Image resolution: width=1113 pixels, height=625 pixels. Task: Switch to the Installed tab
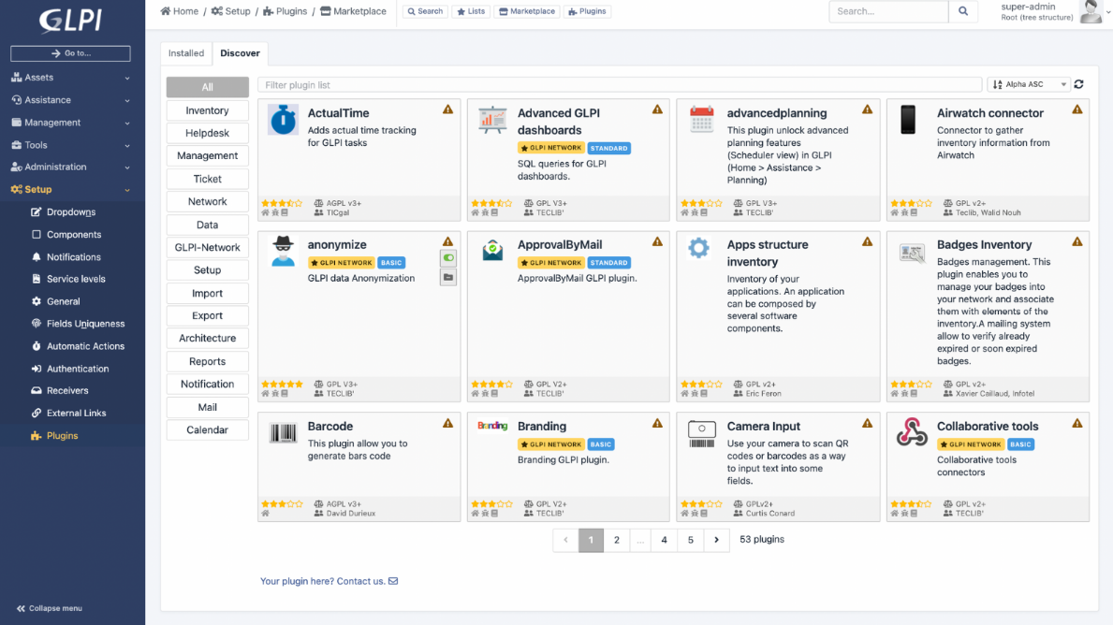(x=186, y=53)
